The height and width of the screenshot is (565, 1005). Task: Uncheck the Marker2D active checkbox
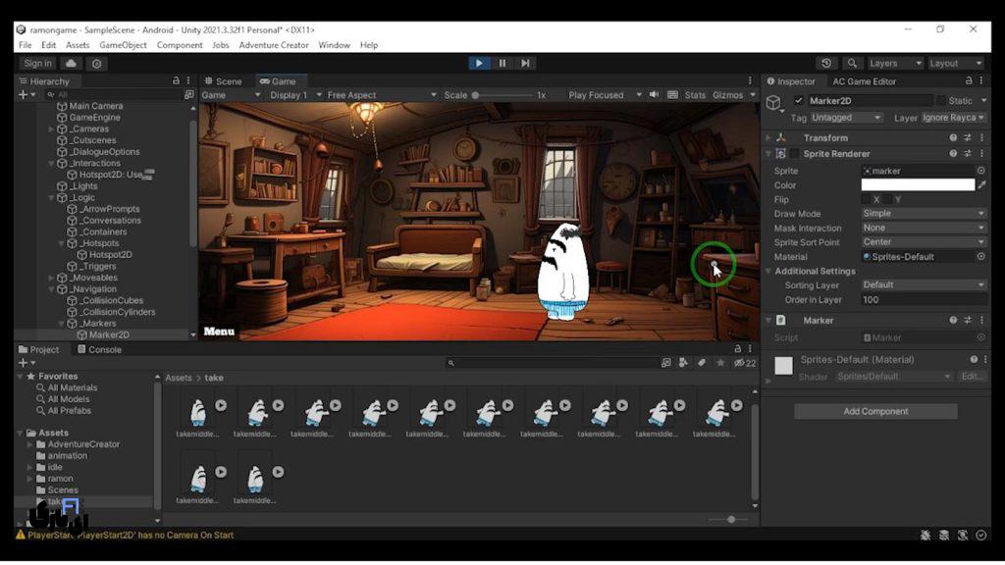798,101
